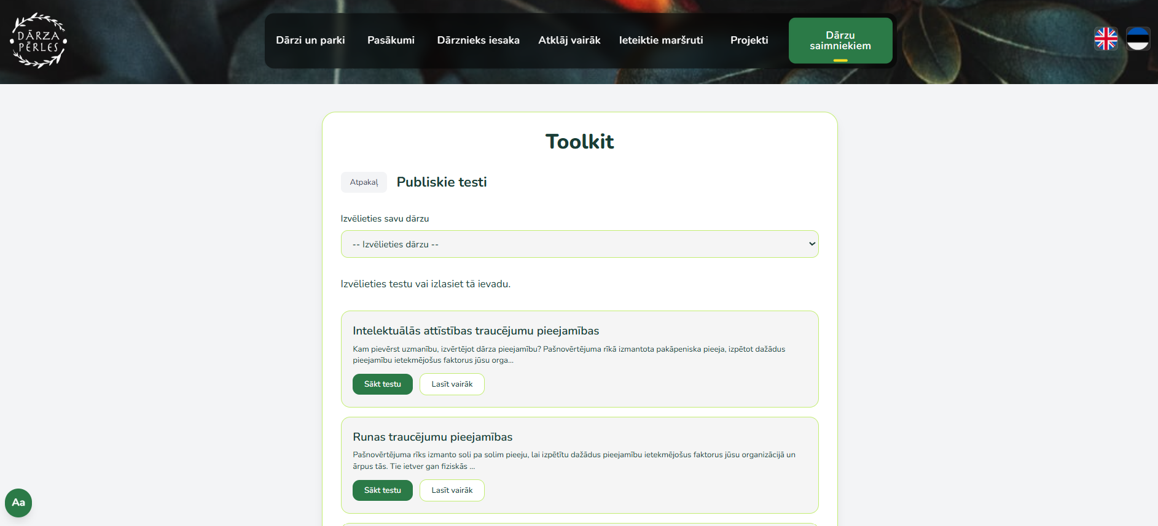This screenshot has width=1158, height=526.
Task: Go to the Pasākumi page
Action: [391, 41]
